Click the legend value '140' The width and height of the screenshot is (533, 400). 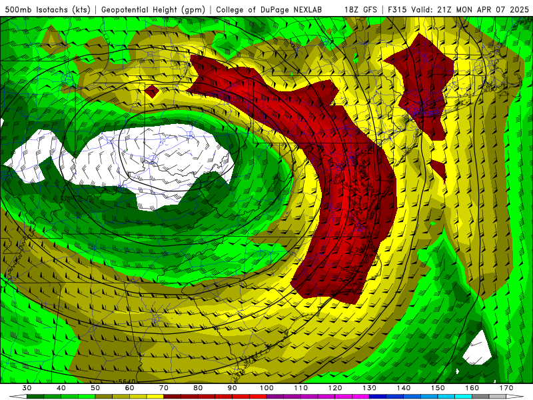404,388
